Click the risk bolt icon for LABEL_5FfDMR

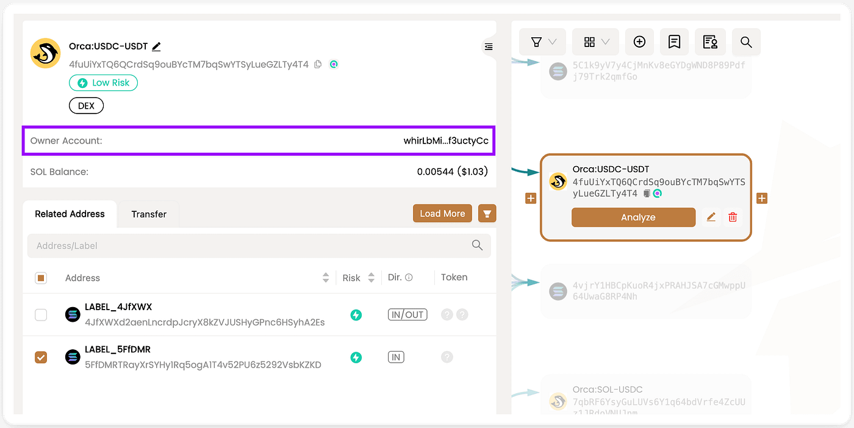[x=356, y=357]
